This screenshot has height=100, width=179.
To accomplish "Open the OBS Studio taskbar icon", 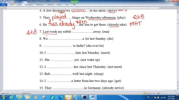I will point(85,97).
